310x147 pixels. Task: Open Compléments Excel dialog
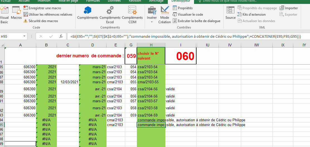coord(110,15)
